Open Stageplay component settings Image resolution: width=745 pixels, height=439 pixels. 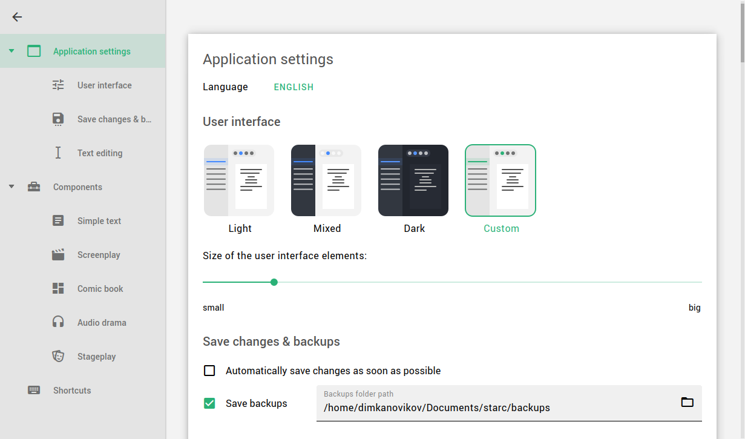point(83,357)
